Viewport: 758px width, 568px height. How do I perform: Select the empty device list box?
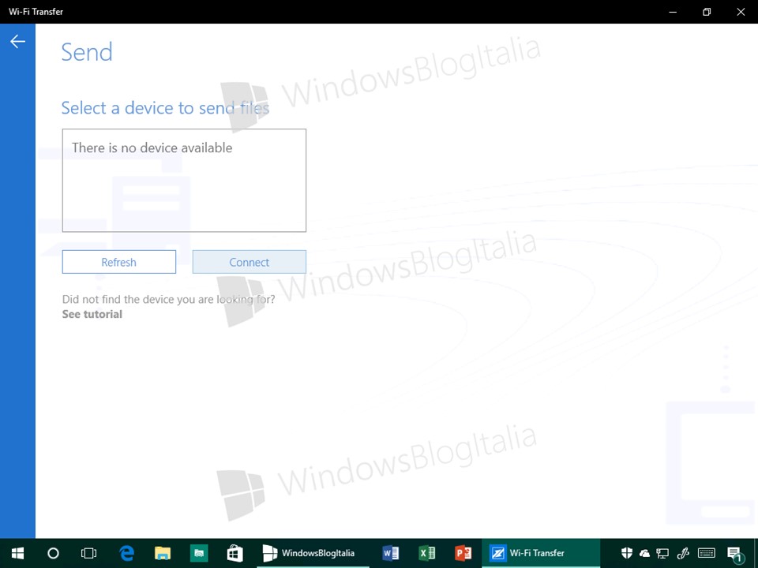click(x=184, y=180)
